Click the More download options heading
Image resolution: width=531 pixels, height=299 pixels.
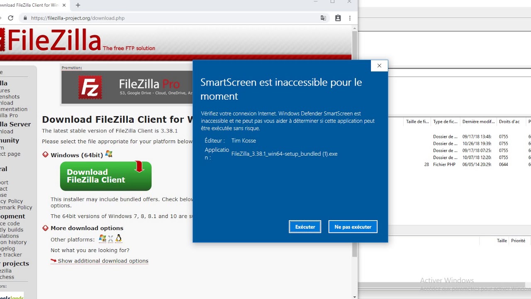tap(87, 228)
